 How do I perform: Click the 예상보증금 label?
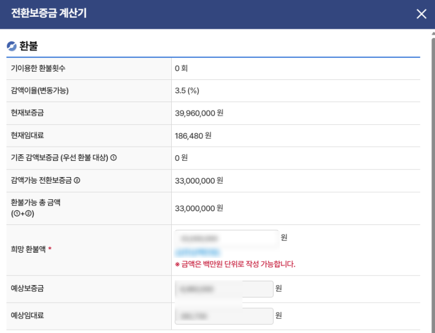pos(27,288)
